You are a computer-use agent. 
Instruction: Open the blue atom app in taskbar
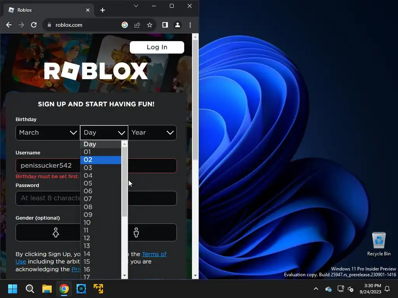81,289
